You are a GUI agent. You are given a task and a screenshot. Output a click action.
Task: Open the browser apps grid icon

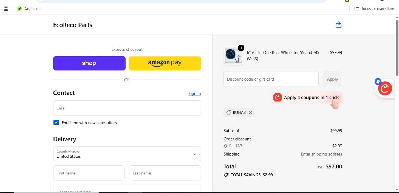[6, 8]
